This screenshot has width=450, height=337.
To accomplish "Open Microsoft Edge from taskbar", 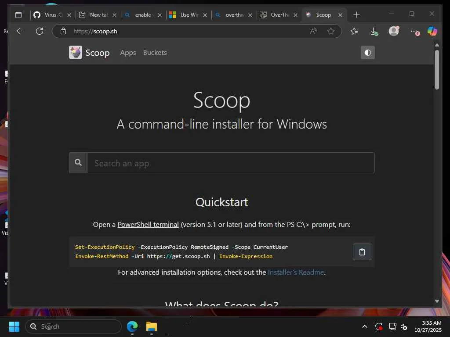I will [x=132, y=326].
